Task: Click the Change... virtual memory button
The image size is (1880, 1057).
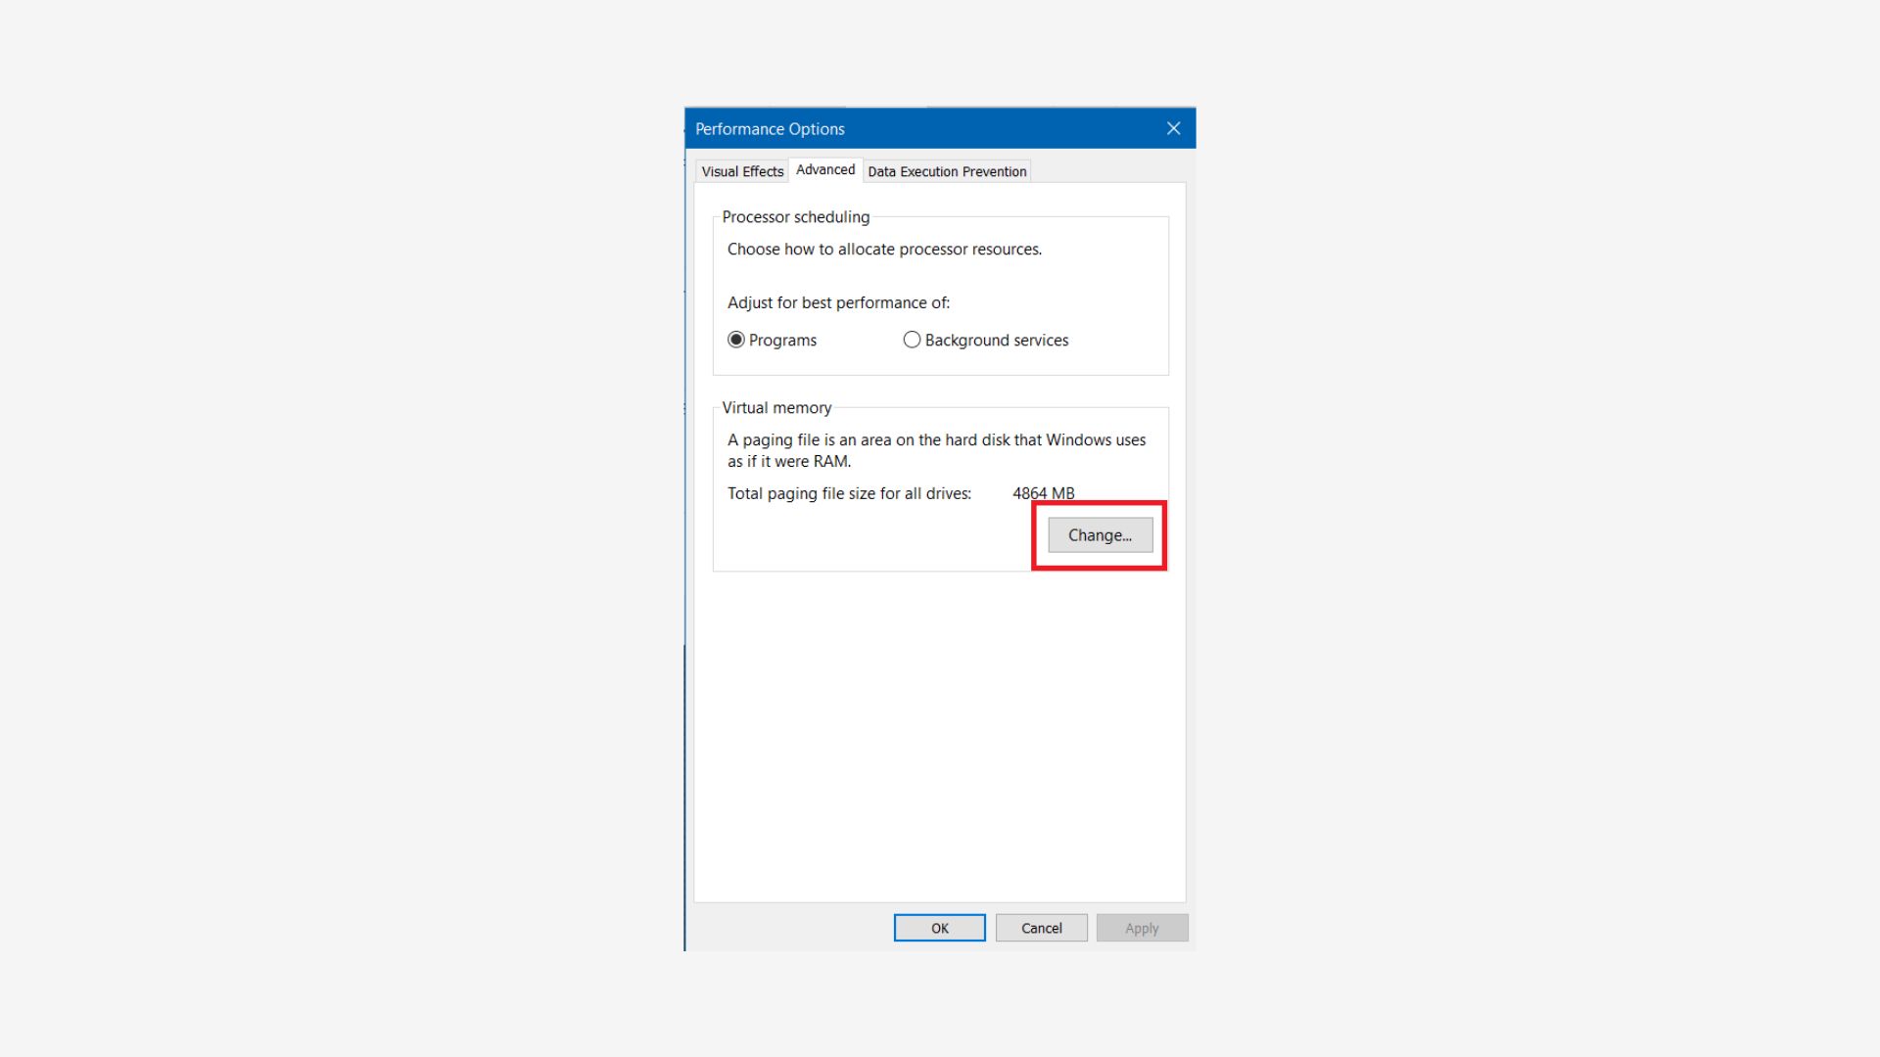Action: pos(1100,535)
